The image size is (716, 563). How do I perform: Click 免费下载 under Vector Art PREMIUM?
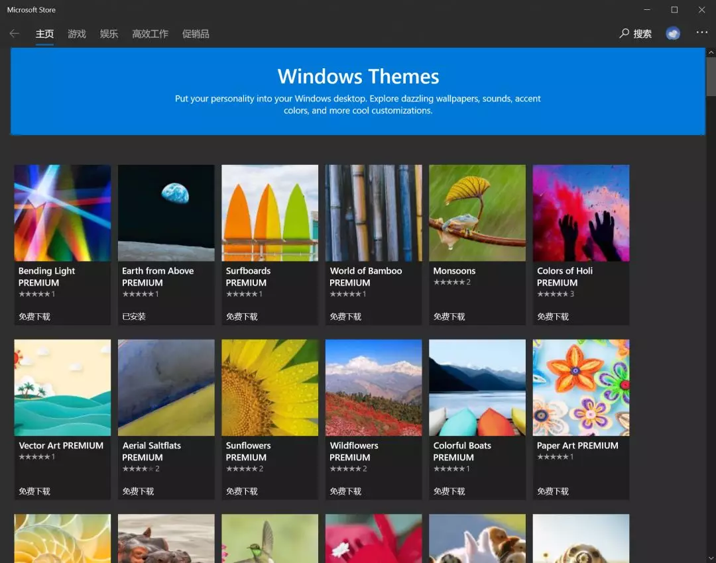pyautogui.click(x=34, y=491)
